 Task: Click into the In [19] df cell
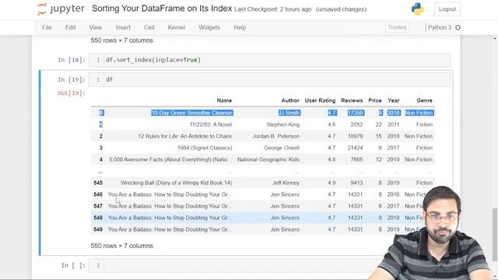pyautogui.click(x=277, y=79)
